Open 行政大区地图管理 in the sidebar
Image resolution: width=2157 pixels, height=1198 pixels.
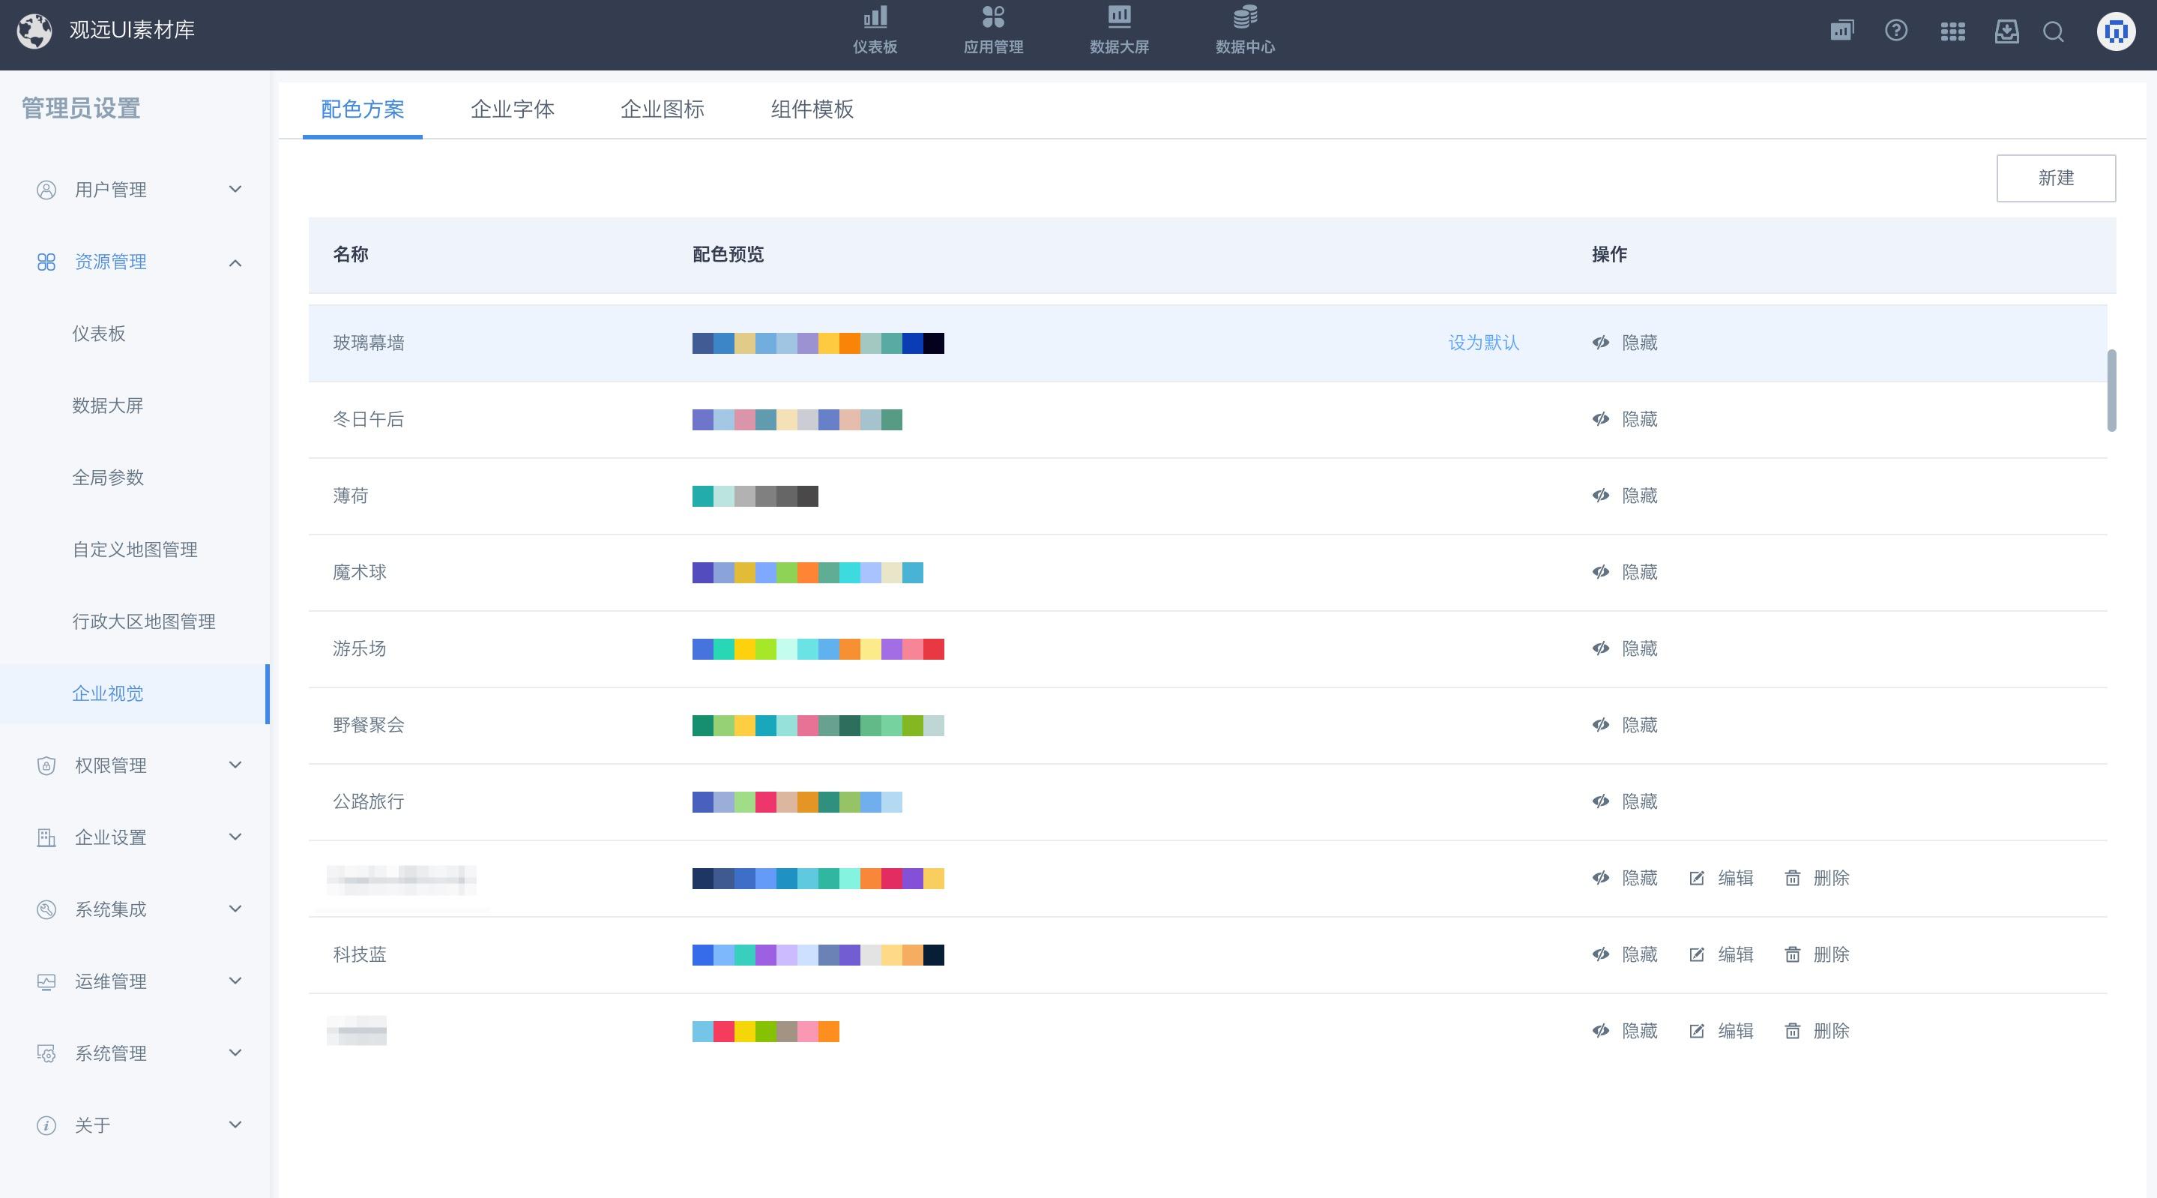tap(144, 622)
